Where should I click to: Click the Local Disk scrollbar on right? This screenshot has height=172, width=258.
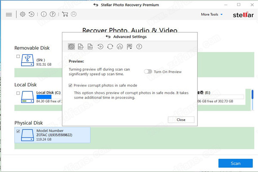tap(247, 100)
